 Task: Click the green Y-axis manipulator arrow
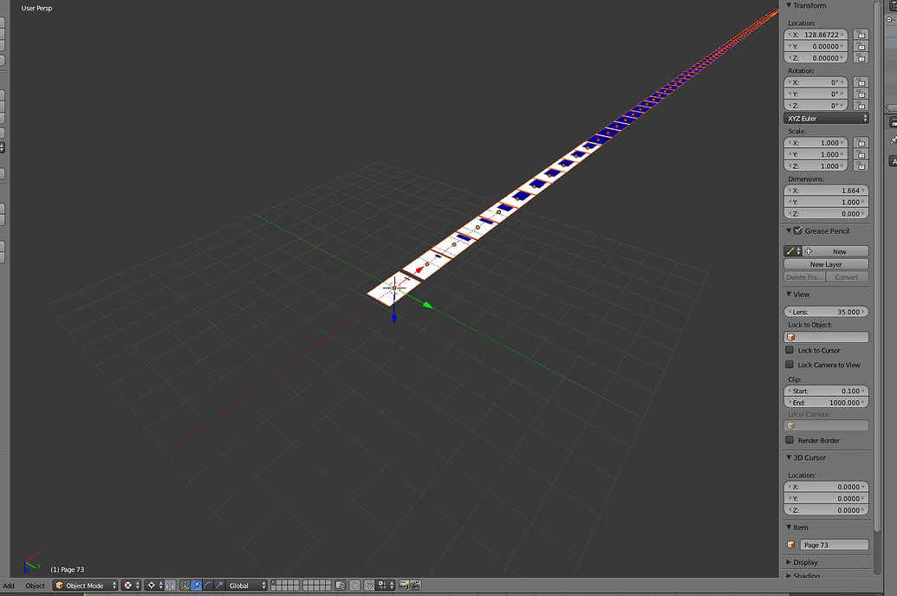pyautogui.click(x=428, y=306)
